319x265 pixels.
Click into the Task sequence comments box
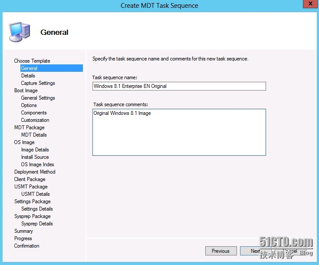pyautogui.click(x=179, y=132)
